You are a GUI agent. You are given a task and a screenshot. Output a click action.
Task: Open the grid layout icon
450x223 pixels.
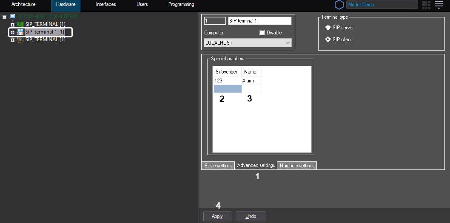426,5
